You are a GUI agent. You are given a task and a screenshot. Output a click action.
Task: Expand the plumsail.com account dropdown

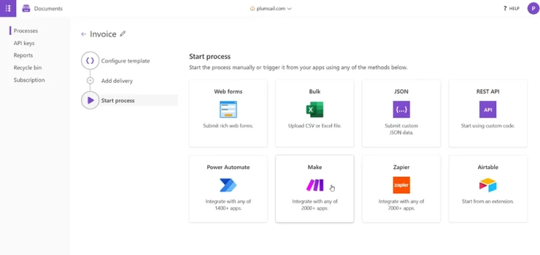tap(290, 9)
